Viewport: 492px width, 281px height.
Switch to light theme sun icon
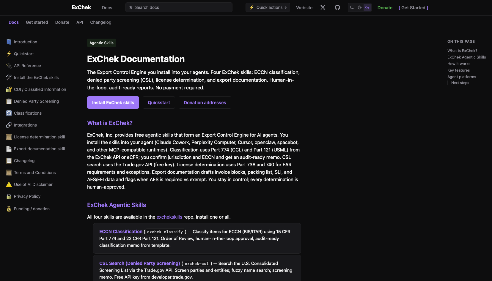pos(360,7)
